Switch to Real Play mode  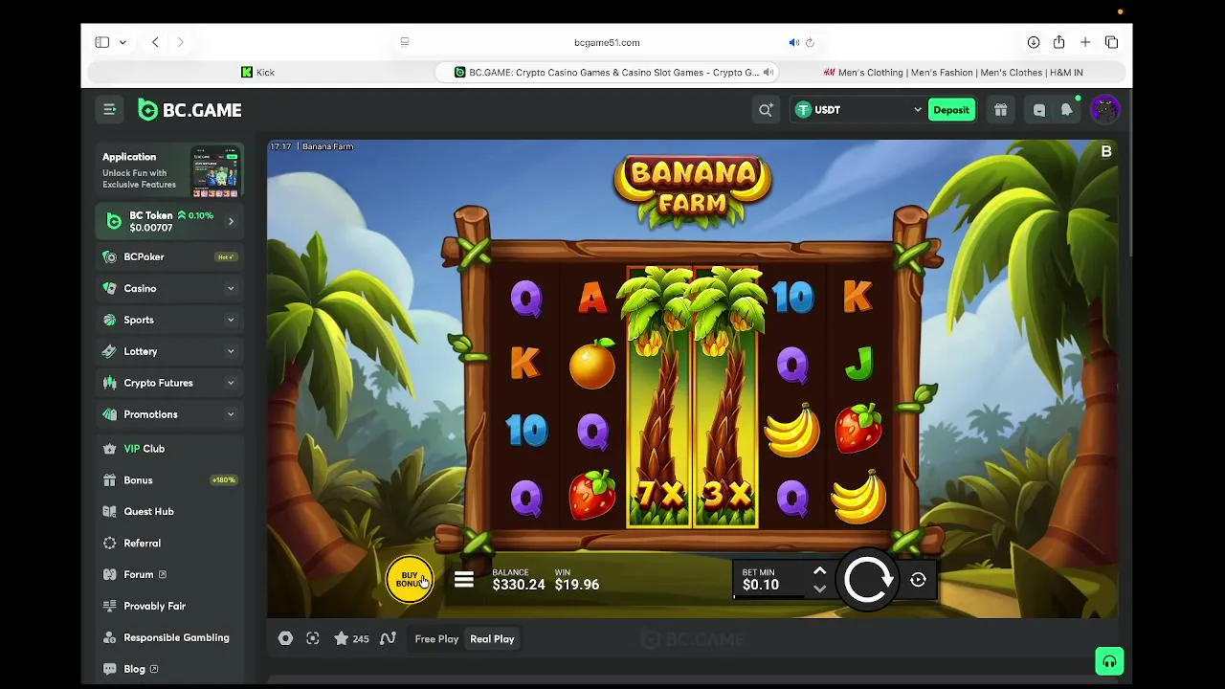[x=492, y=638]
